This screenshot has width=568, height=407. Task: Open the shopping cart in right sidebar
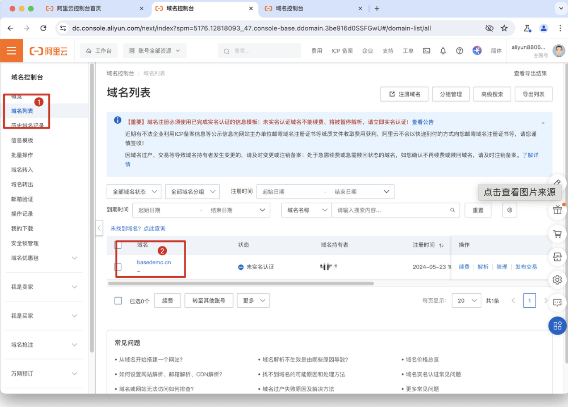pos(557,234)
